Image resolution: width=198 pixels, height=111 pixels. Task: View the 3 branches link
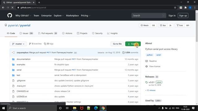pyautogui.click(x=35, y=44)
